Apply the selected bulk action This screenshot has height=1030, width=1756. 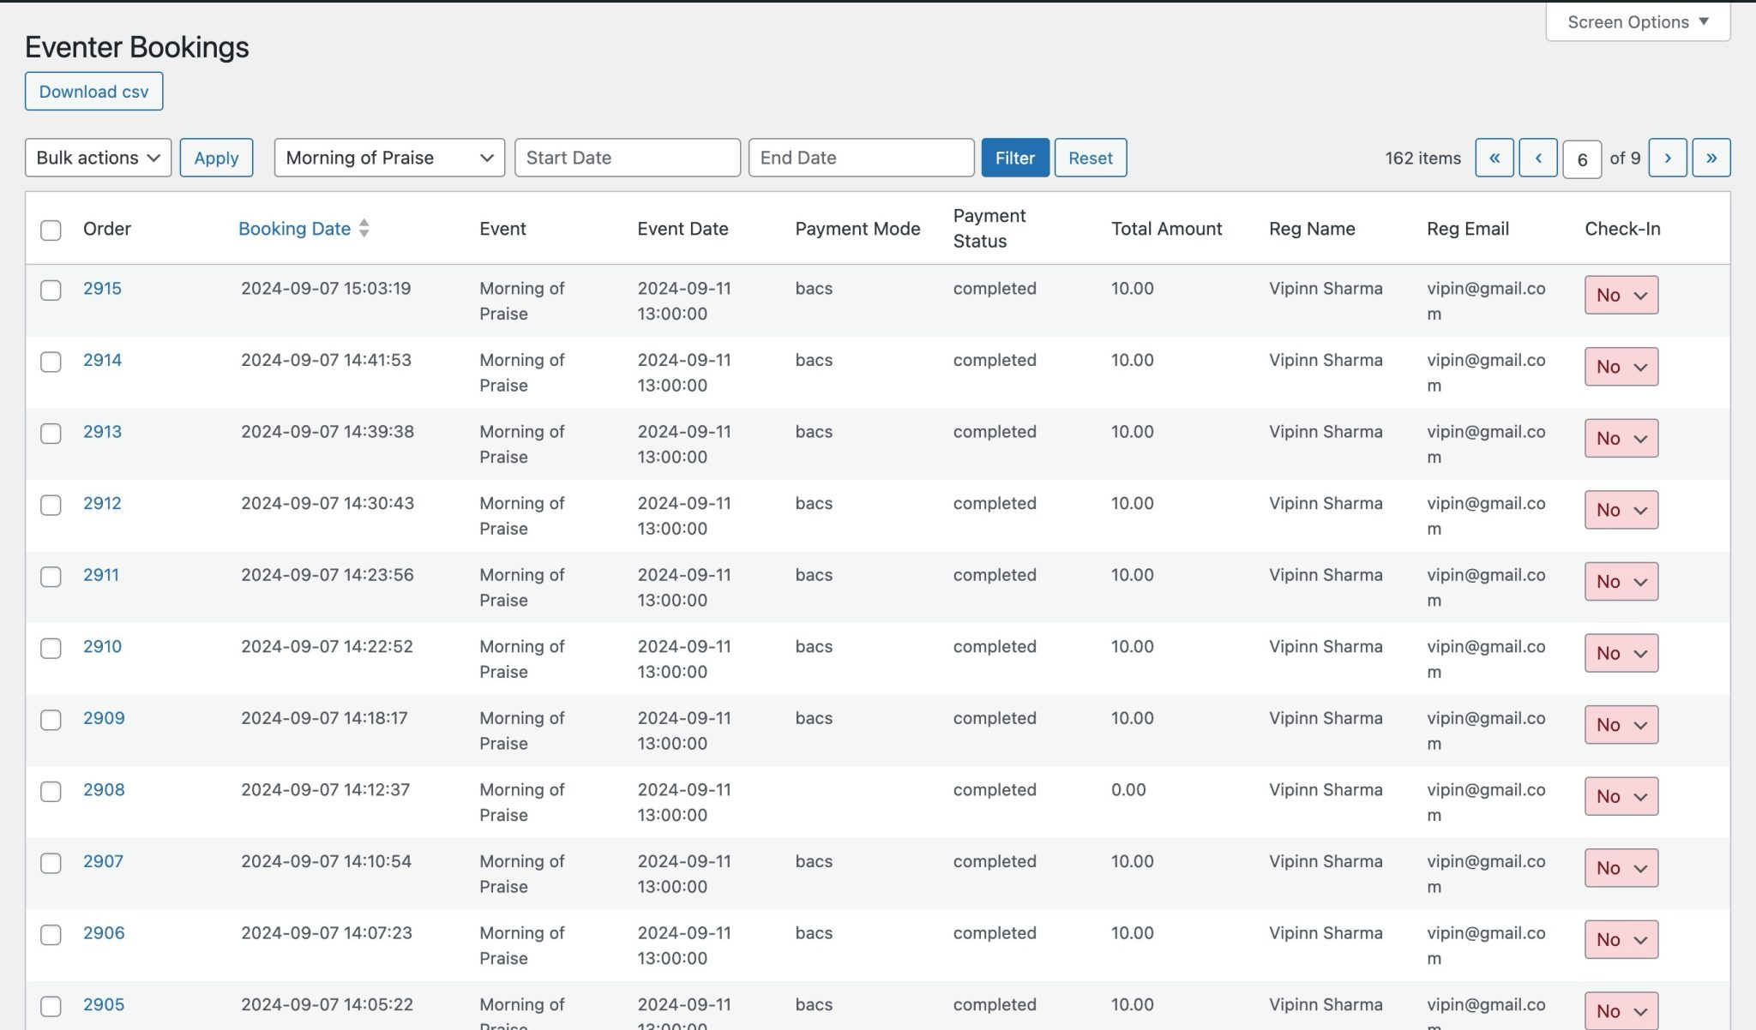tap(216, 158)
